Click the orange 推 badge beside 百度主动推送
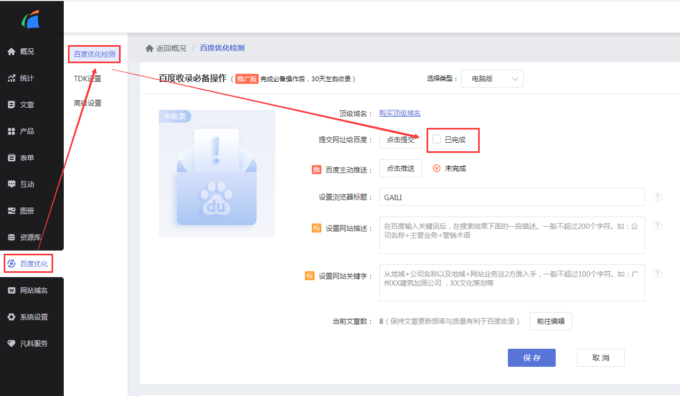 (x=317, y=170)
